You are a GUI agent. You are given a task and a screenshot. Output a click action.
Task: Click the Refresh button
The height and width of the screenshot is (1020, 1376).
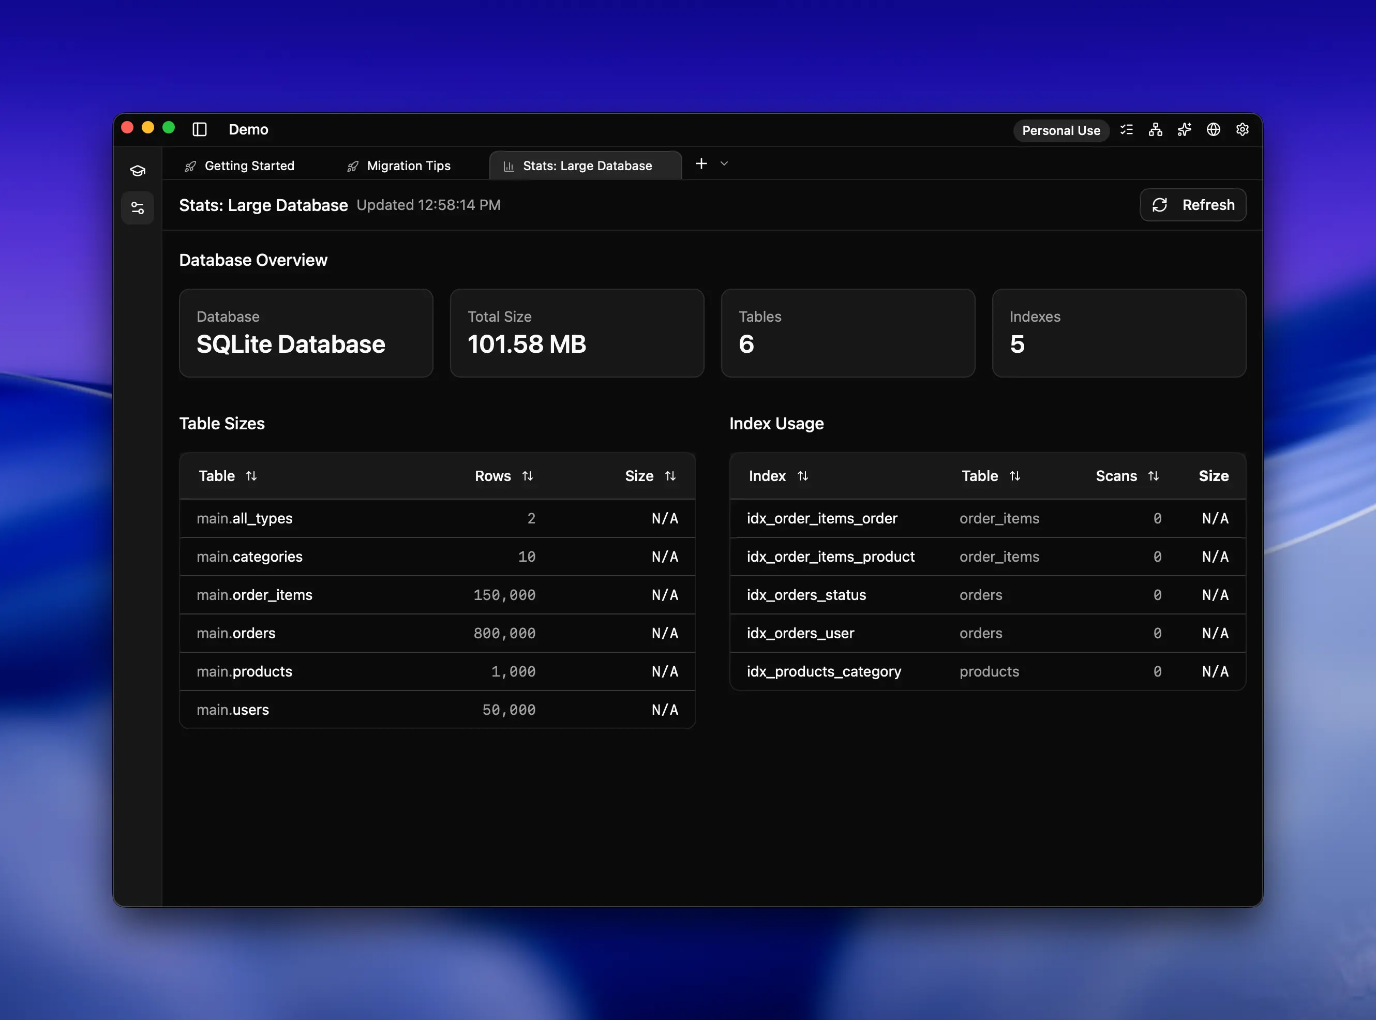[x=1193, y=204]
